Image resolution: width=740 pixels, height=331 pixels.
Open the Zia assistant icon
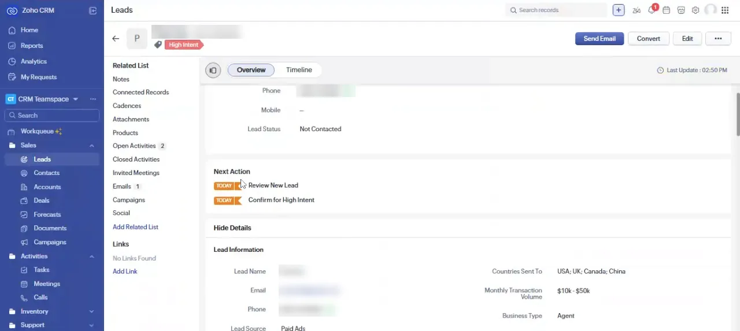click(637, 10)
